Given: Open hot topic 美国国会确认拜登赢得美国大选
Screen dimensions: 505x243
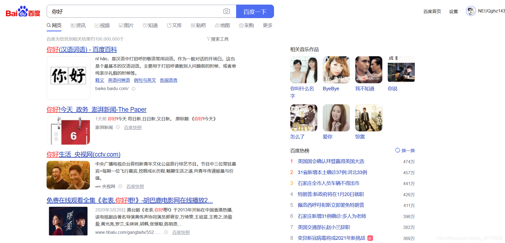Looking at the screenshot, I should 331,161.
